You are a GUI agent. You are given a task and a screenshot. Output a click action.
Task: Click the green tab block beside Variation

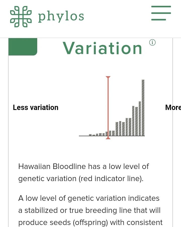click(x=23, y=47)
